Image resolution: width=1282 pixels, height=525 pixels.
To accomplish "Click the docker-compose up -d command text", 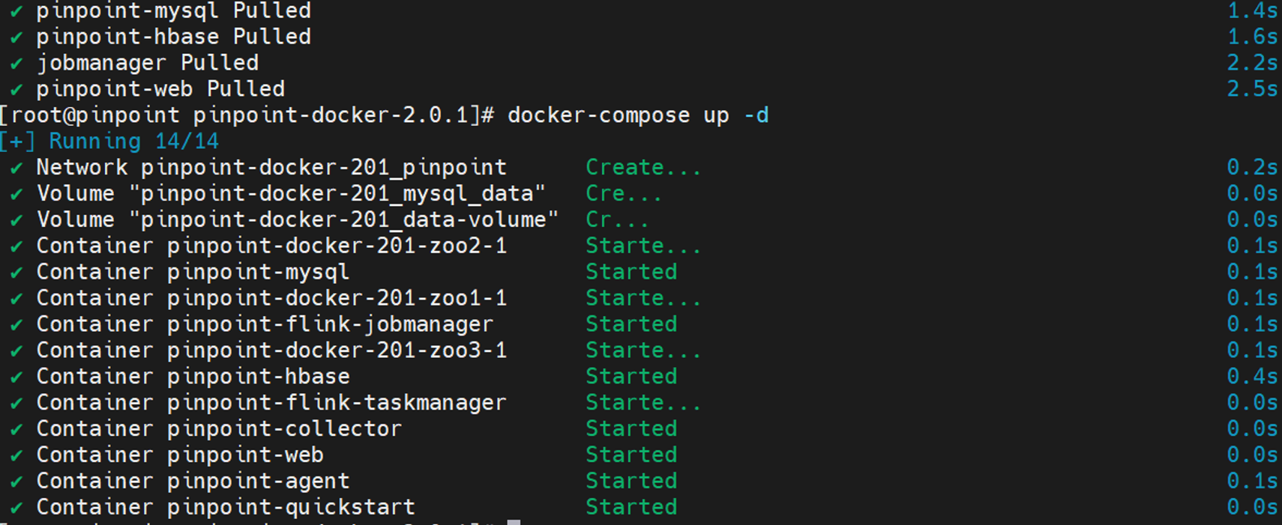I will point(637,115).
